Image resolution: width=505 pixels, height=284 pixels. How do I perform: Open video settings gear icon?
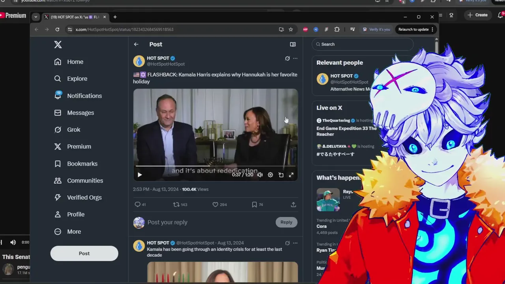[270, 175]
